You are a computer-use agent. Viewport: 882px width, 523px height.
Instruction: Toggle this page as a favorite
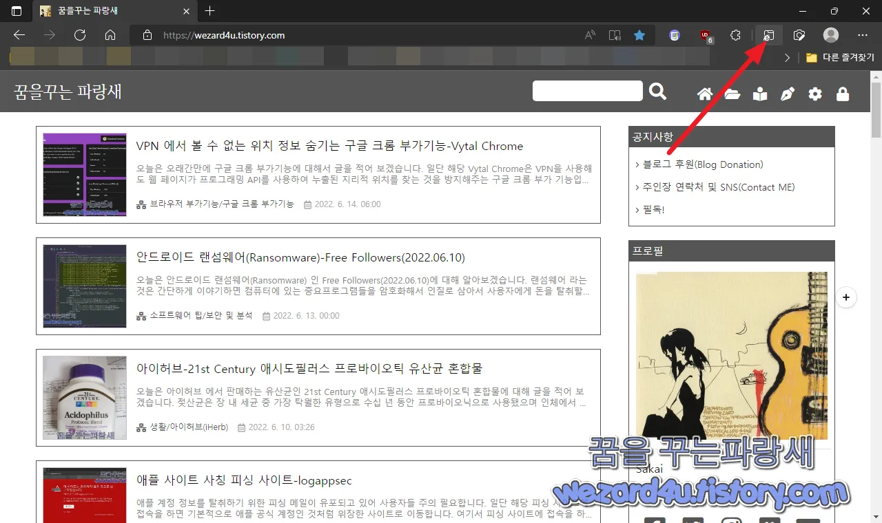(x=639, y=35)
